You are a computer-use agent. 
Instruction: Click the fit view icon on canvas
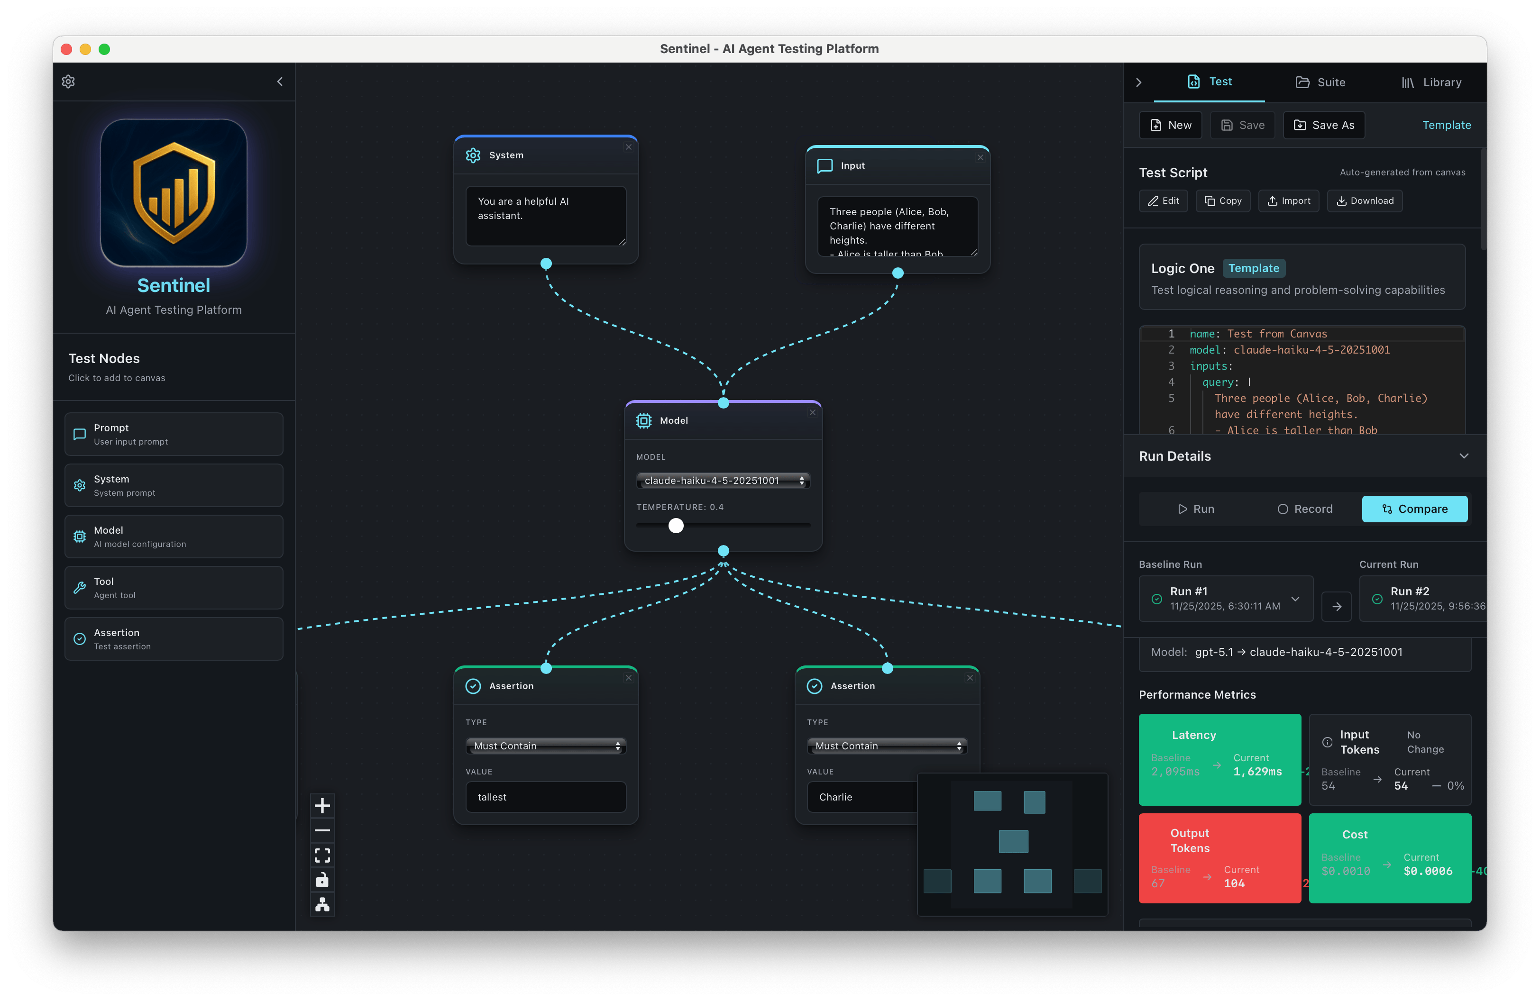click(322, 855)
